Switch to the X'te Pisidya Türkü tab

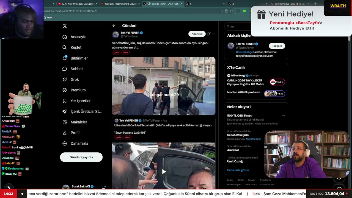coord(291,4)
